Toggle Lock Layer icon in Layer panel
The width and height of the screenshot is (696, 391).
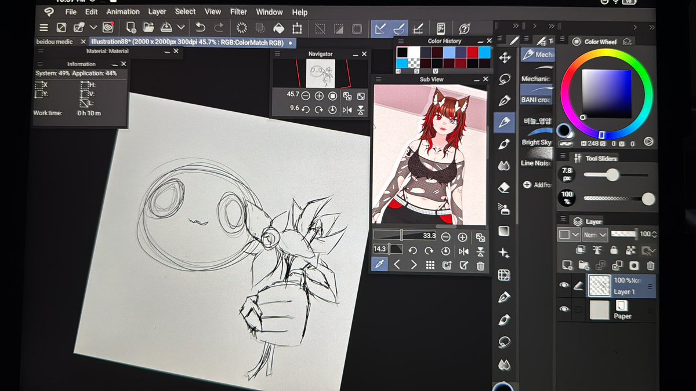pyautogui.click(x=613, y=250)
